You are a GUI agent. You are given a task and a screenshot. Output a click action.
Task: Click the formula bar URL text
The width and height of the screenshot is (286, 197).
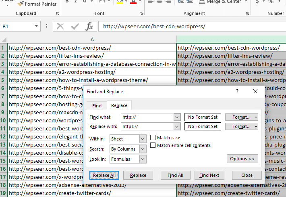tap(154, 26)
